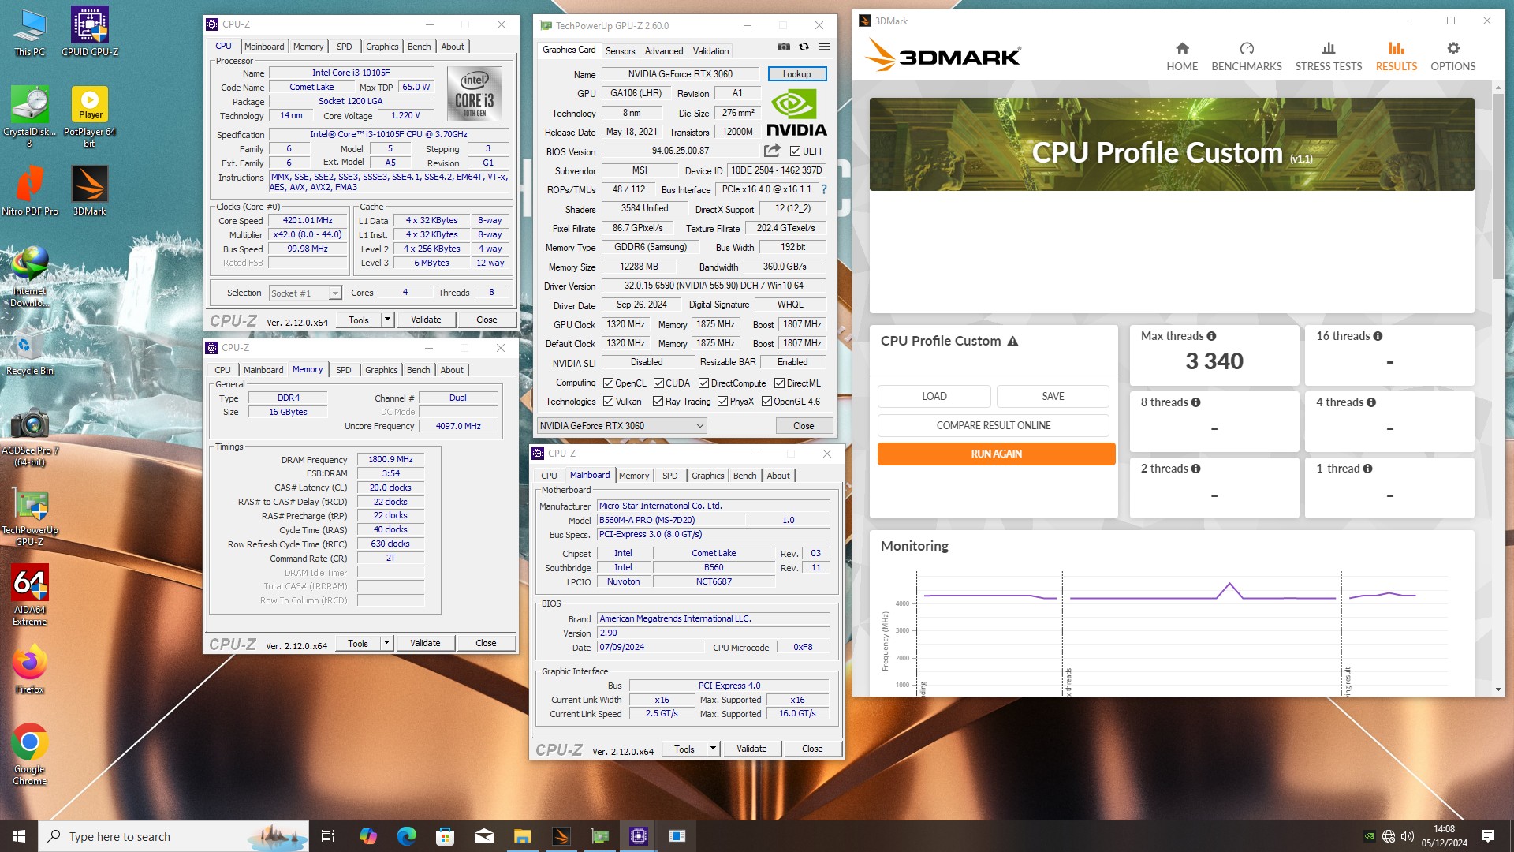1514x852 pixels.
Task: Open Nitro PDF Pro desktop icon
Action: pyautogui.click(x=29, y=191)
